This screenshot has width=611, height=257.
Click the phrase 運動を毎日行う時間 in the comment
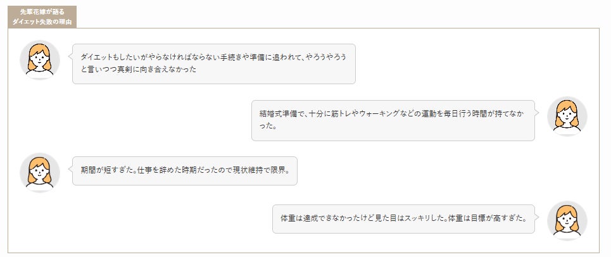click(468, 114)
